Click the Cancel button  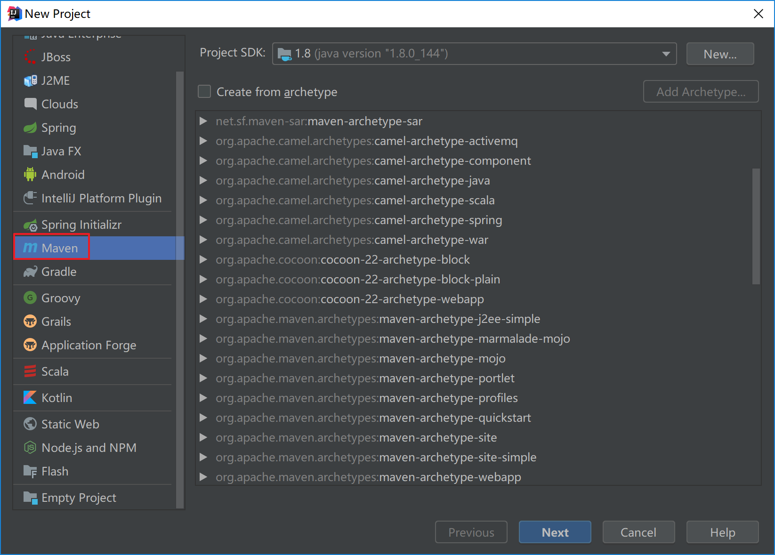click(x=638, y=532)
